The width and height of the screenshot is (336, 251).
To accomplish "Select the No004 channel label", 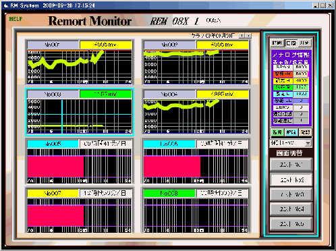I will pos(169,94).
